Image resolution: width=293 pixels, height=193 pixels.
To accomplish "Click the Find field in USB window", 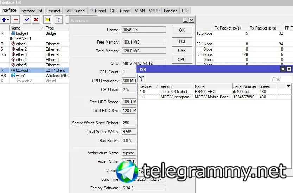I will pos(280,79).
